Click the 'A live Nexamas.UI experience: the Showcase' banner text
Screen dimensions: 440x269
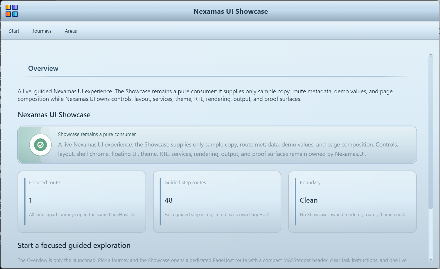(x=228, y=149)
